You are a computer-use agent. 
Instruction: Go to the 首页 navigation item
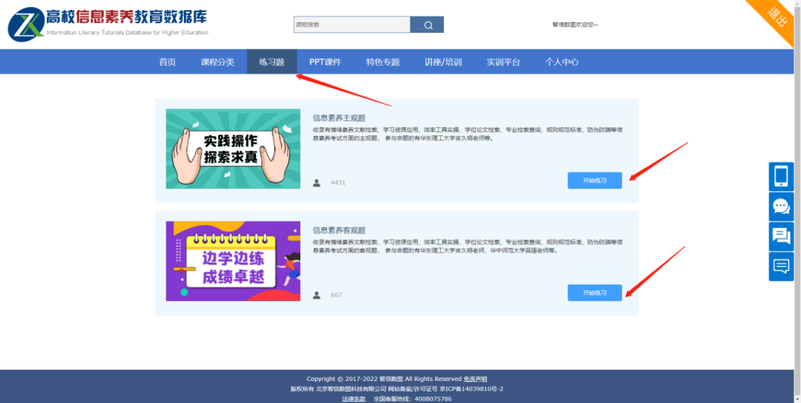167,62
